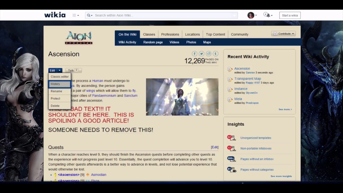Click the edit icon beside Ascension activity

click(x=230, y=69)
